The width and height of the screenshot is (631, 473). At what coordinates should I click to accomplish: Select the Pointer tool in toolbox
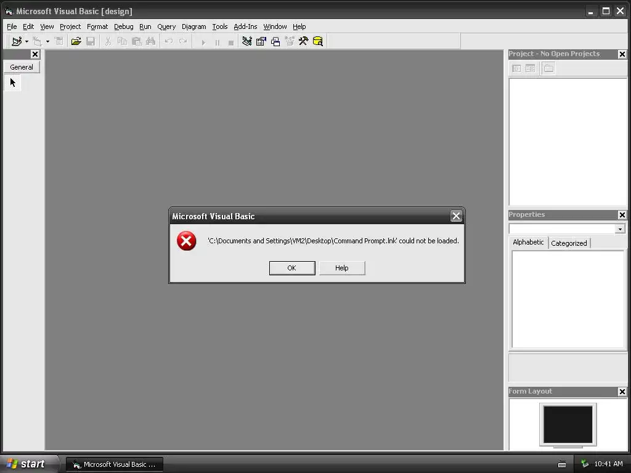coord(12,83)
